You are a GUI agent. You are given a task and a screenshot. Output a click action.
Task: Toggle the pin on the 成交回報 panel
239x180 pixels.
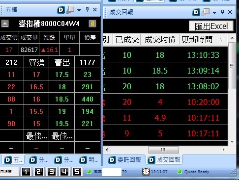222,12
